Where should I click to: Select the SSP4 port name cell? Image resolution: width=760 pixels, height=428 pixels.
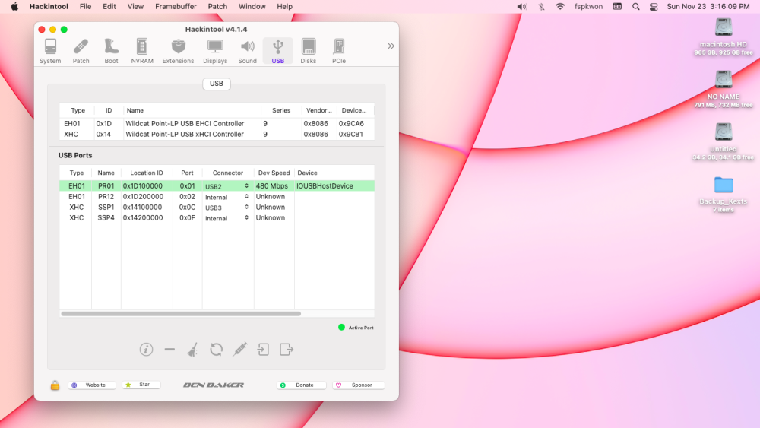[x=106, y=218]
